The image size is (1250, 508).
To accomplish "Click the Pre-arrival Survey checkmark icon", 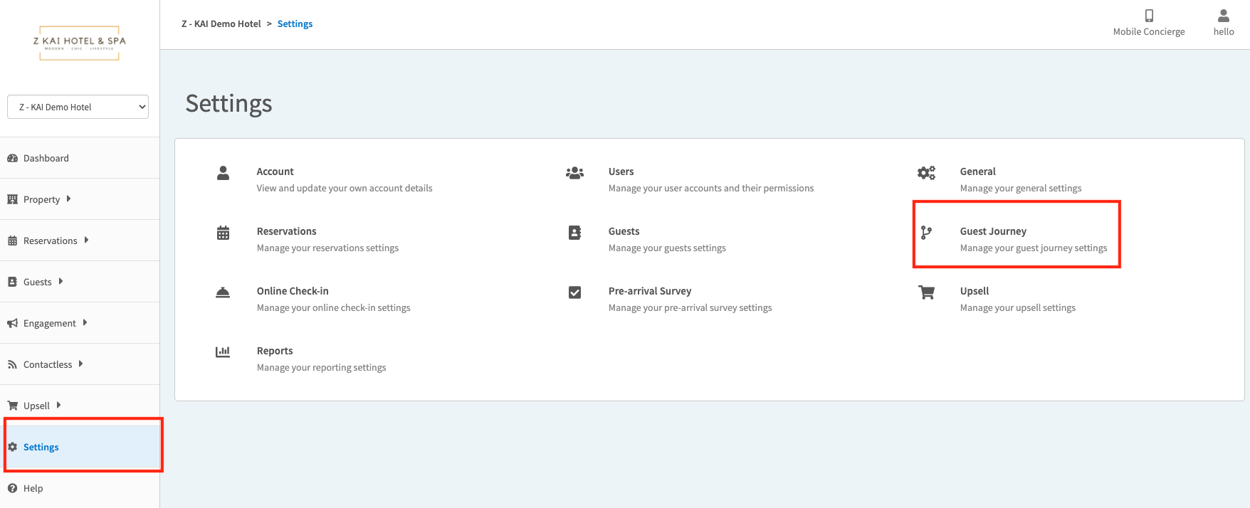I will click(574, 292).
